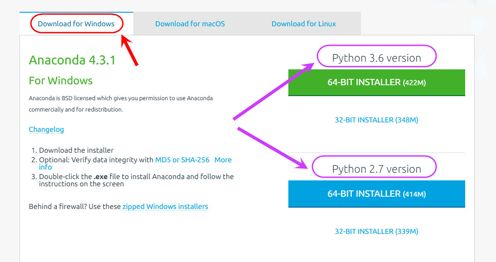Select the Download for Windows tab

[76, 24]
